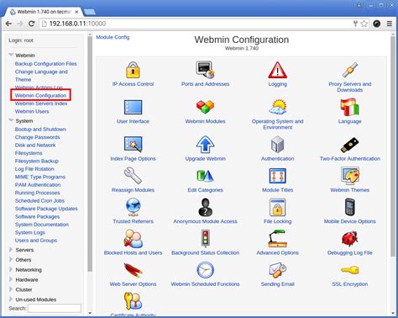Open Running Processes link

pyautogui.click(x=38, y=193)
